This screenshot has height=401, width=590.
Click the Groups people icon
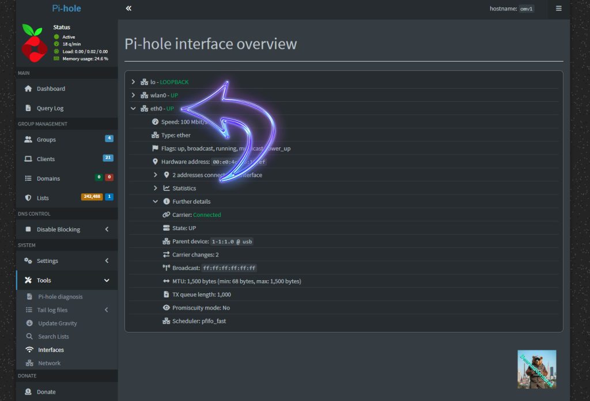click(x=28, y=139)
